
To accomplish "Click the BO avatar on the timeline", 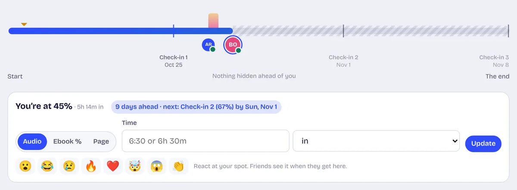I will (233, 44).
